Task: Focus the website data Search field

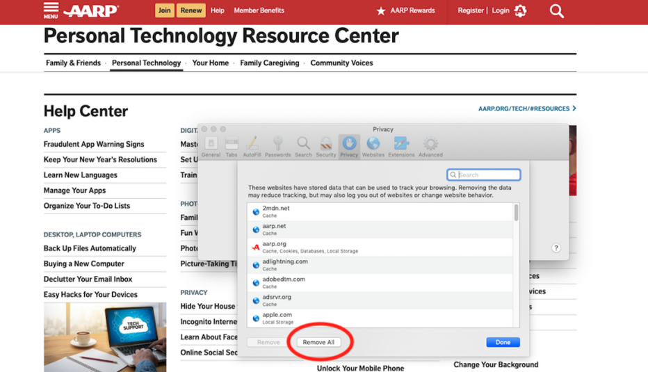Action: pos(483,175)
